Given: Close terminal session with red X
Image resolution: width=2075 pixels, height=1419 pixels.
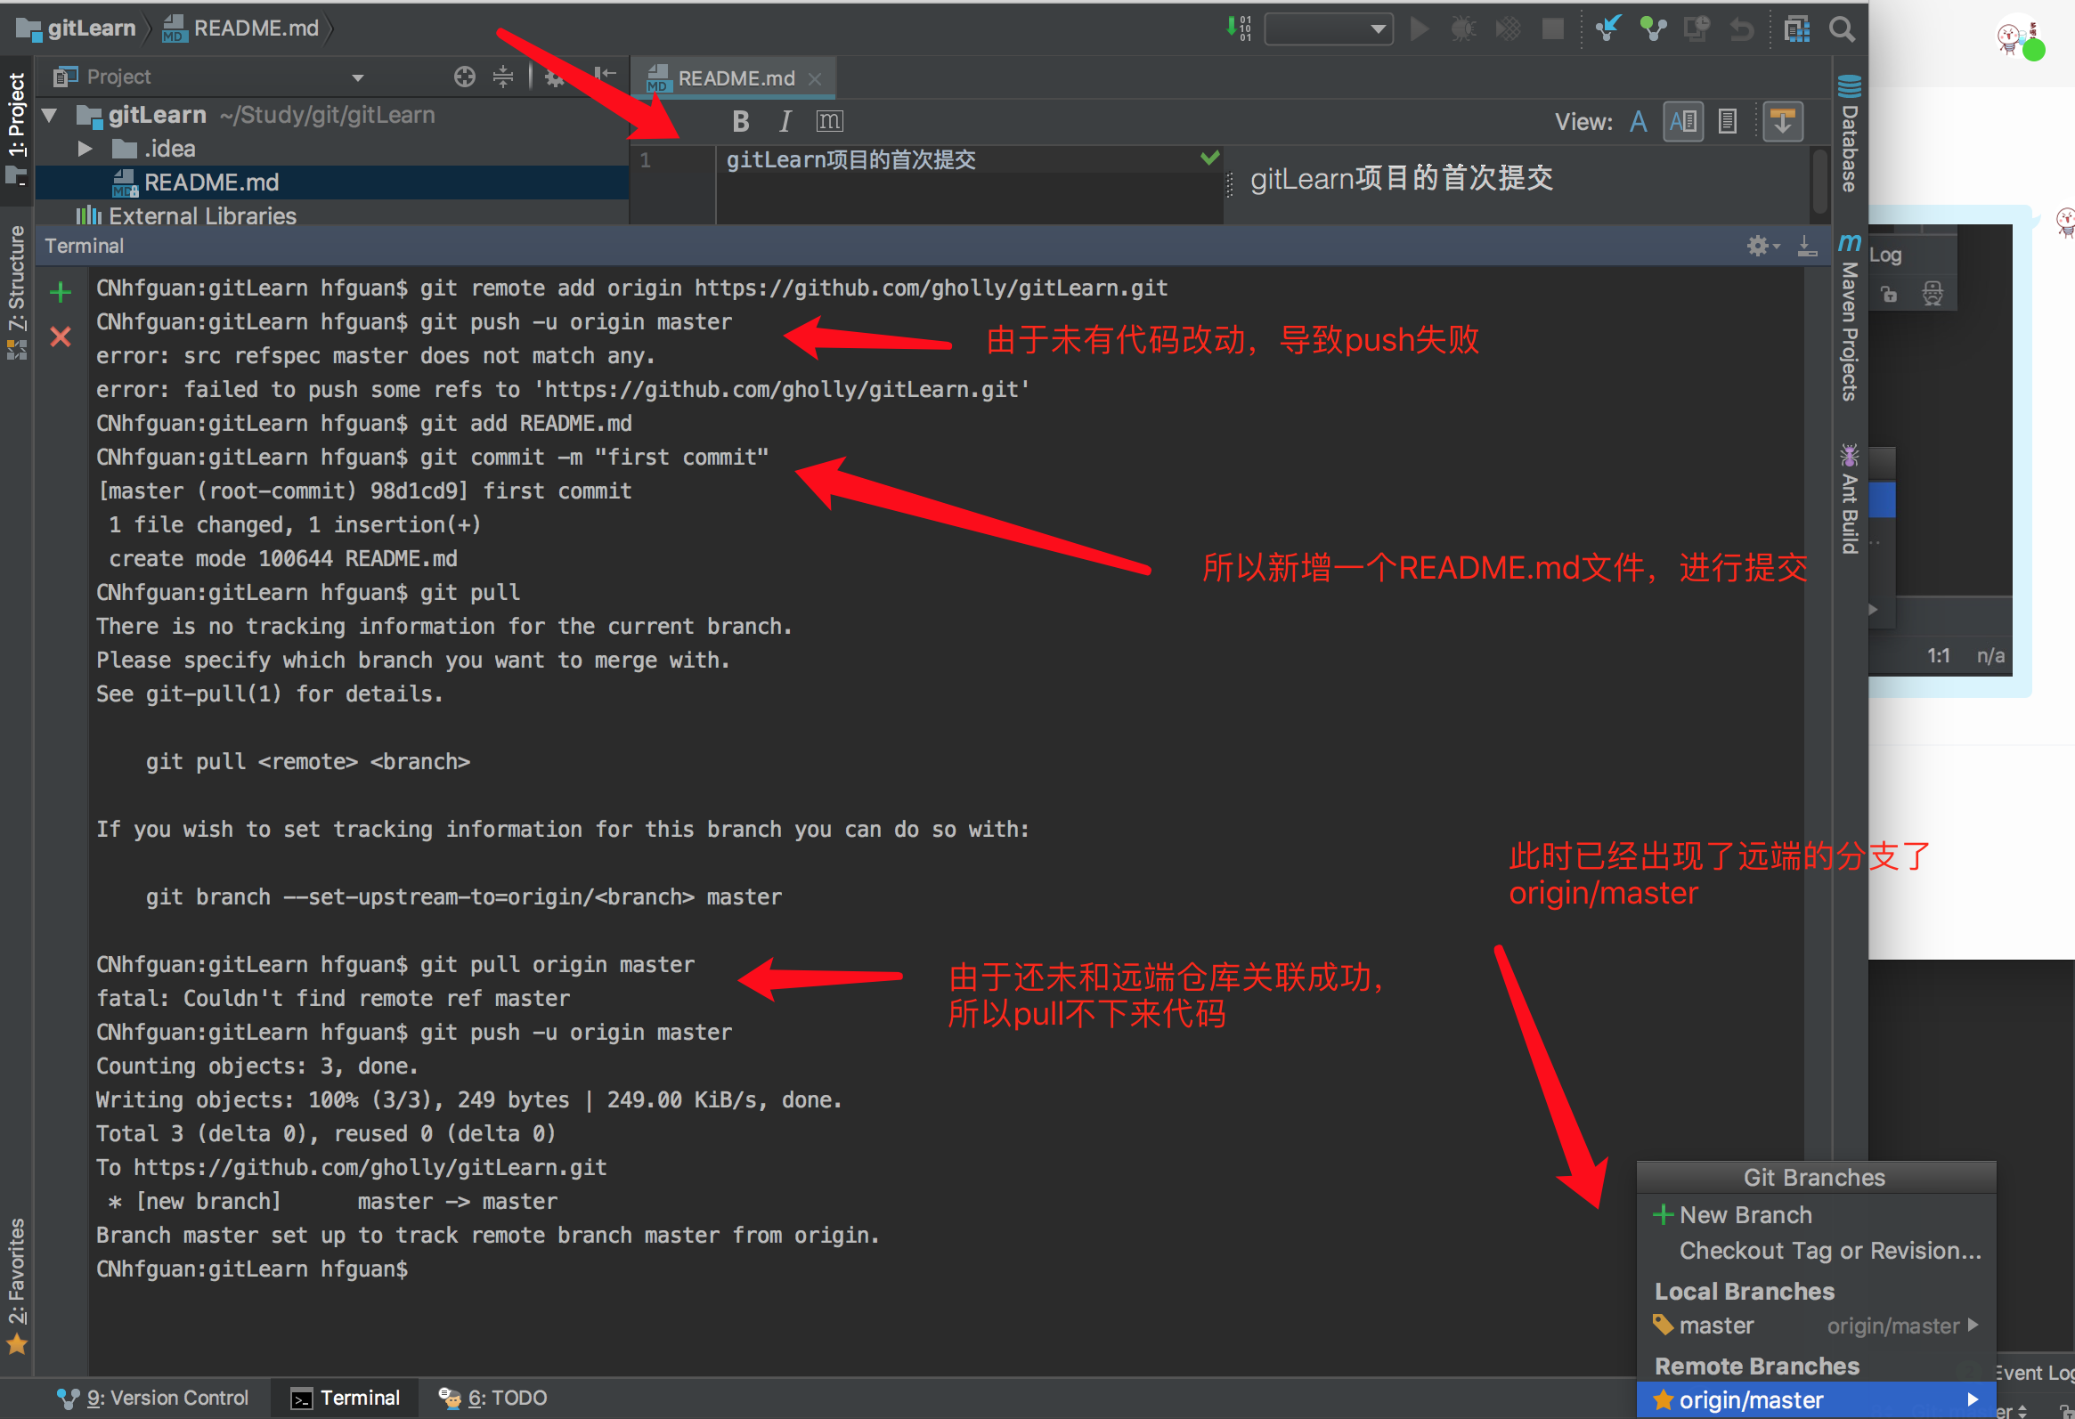Looking at the screenshot, I should tap(61, 337).
